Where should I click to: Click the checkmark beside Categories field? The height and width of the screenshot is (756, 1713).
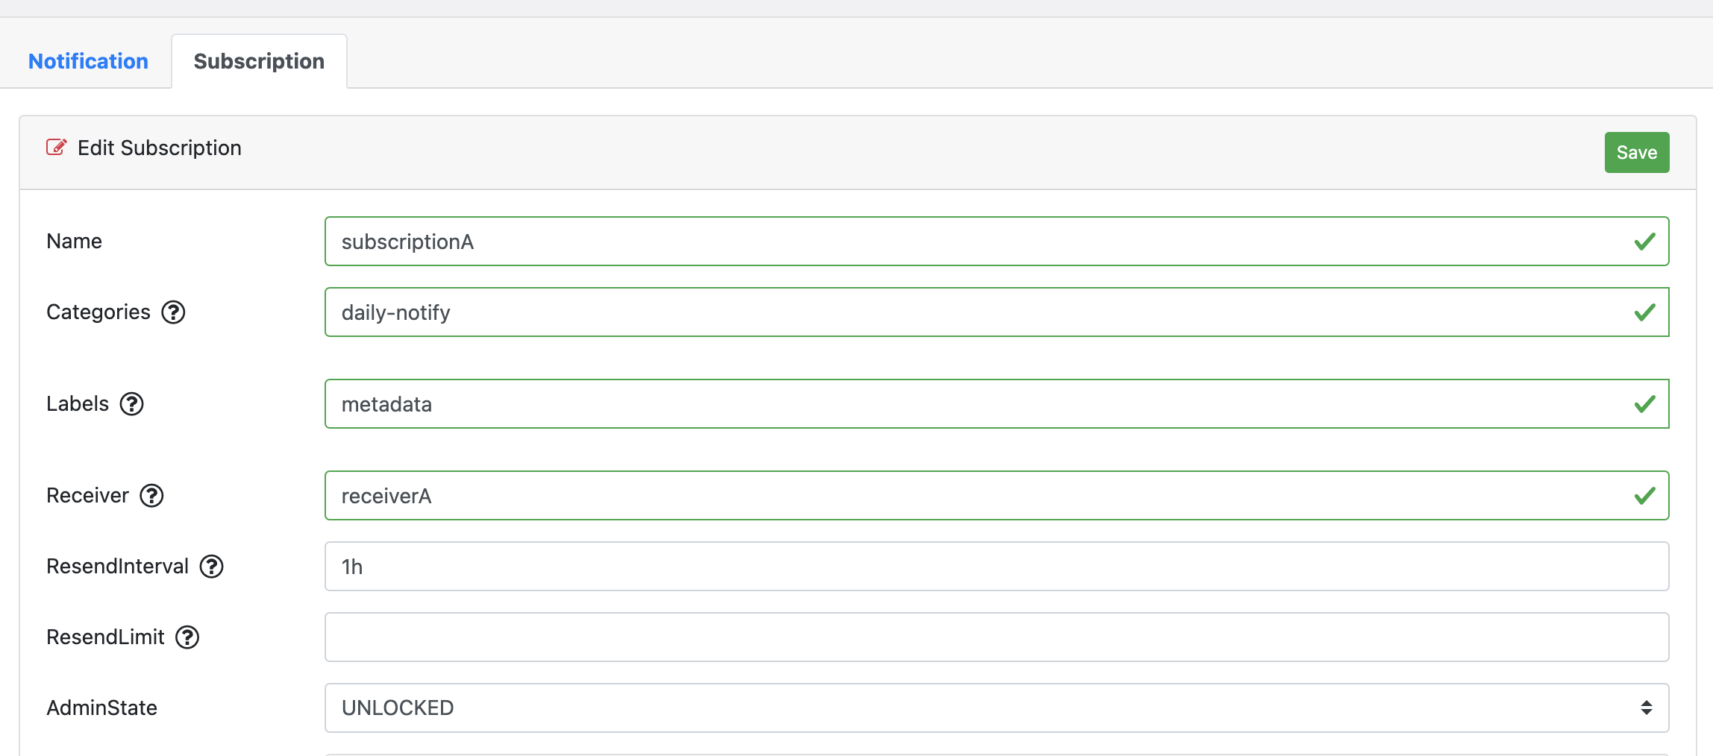[x=1644, y=312]
